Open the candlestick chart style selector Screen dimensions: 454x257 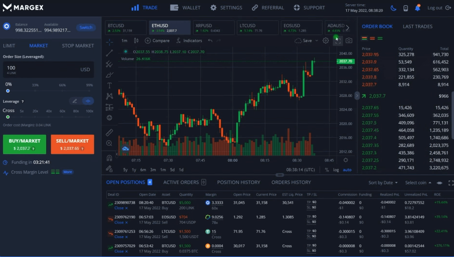point(136,41)
